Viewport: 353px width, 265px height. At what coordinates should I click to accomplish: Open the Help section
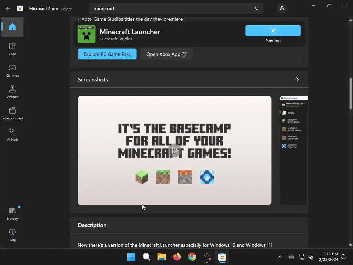[x=12, y=235]
